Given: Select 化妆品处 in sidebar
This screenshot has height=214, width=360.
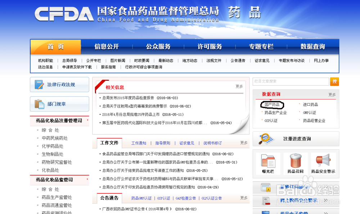Looking at the screenshot, I should 50,170.
